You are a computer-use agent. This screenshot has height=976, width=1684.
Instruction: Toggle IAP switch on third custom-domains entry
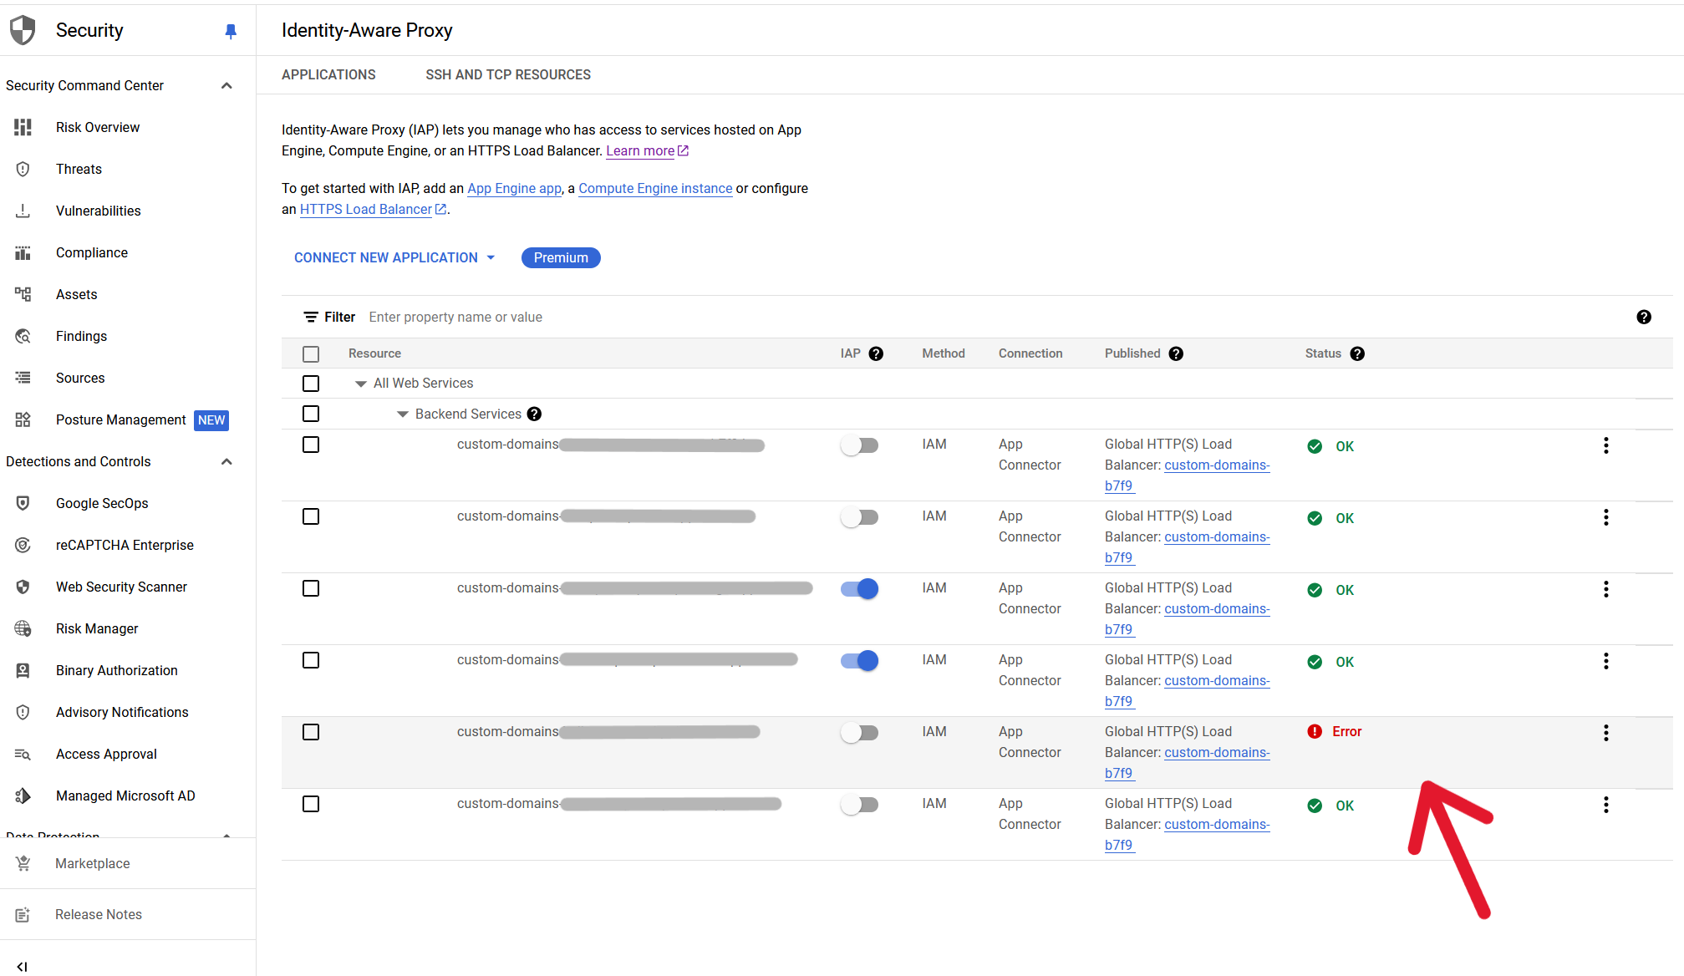pos(859,588)
